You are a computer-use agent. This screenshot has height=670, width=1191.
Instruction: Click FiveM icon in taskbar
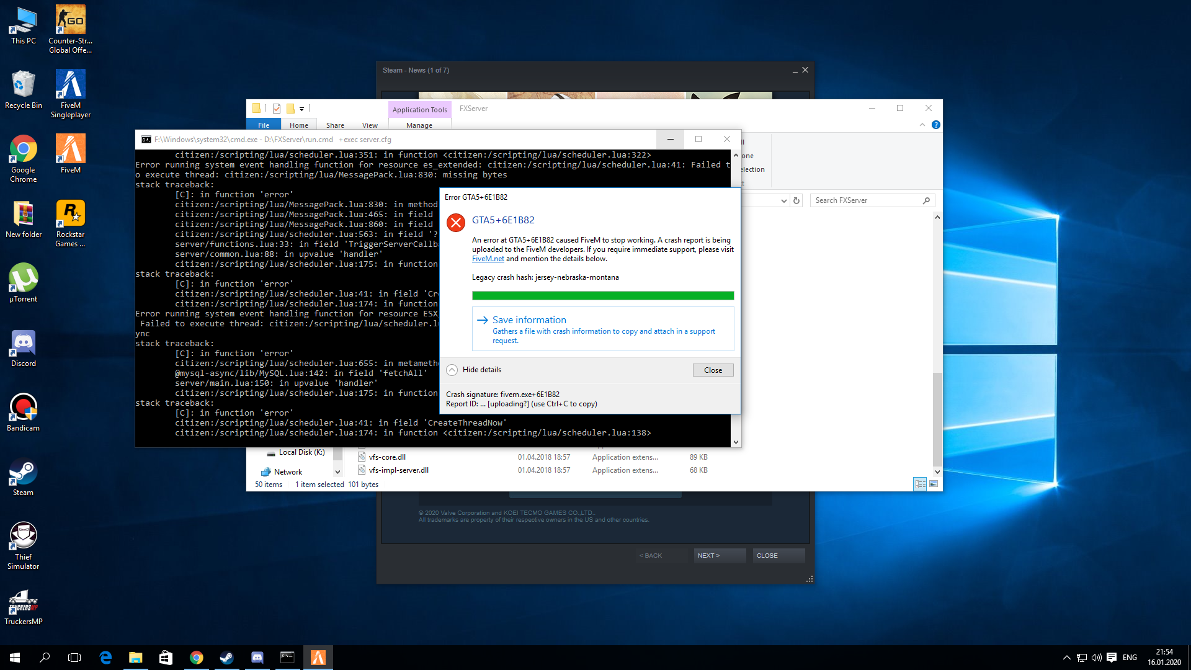[318, 658]
